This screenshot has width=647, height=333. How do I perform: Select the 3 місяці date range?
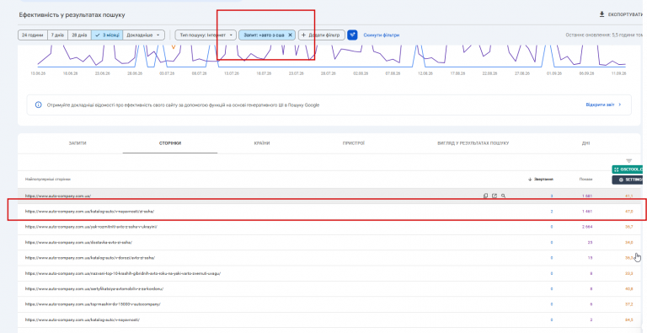pyautogui.click(x=107, y=35)
